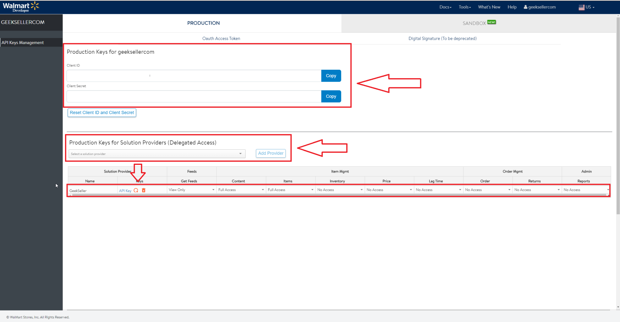This screenshot has width=620, height=322.
Task: Select Digital Signature (To be deprecated) tab
Action: tap(442, 38)
